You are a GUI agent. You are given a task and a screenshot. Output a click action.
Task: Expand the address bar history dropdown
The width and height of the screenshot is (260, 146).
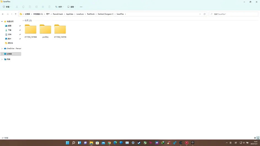(x=200, y=14)
